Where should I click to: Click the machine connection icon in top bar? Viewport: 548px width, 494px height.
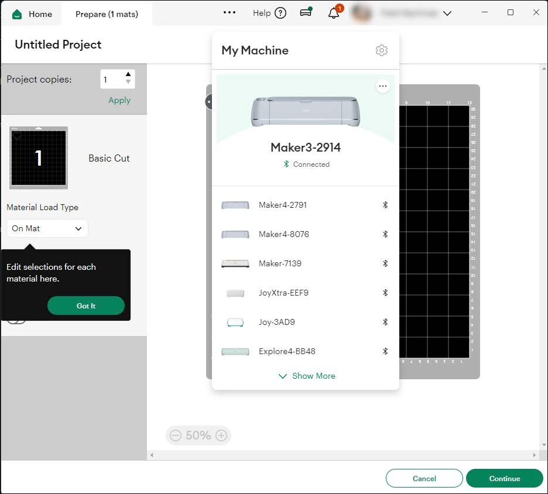pyautogui.click(x=306, y=12)
